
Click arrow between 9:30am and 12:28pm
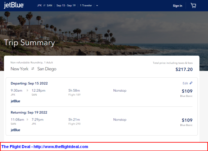pyautogui.click(x=27, y=90)
